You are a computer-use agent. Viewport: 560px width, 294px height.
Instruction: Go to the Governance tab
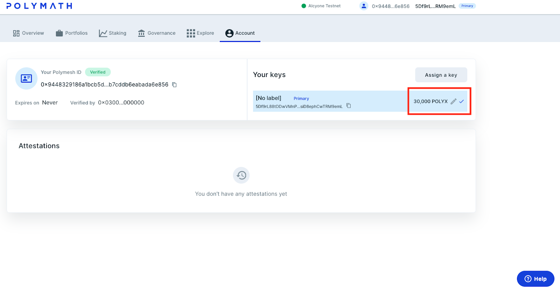click(157, 33)
